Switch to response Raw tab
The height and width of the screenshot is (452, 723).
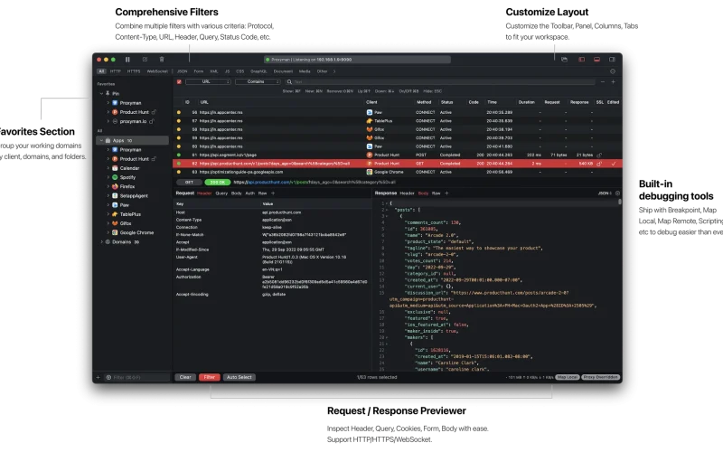click(x=437, y=193)
